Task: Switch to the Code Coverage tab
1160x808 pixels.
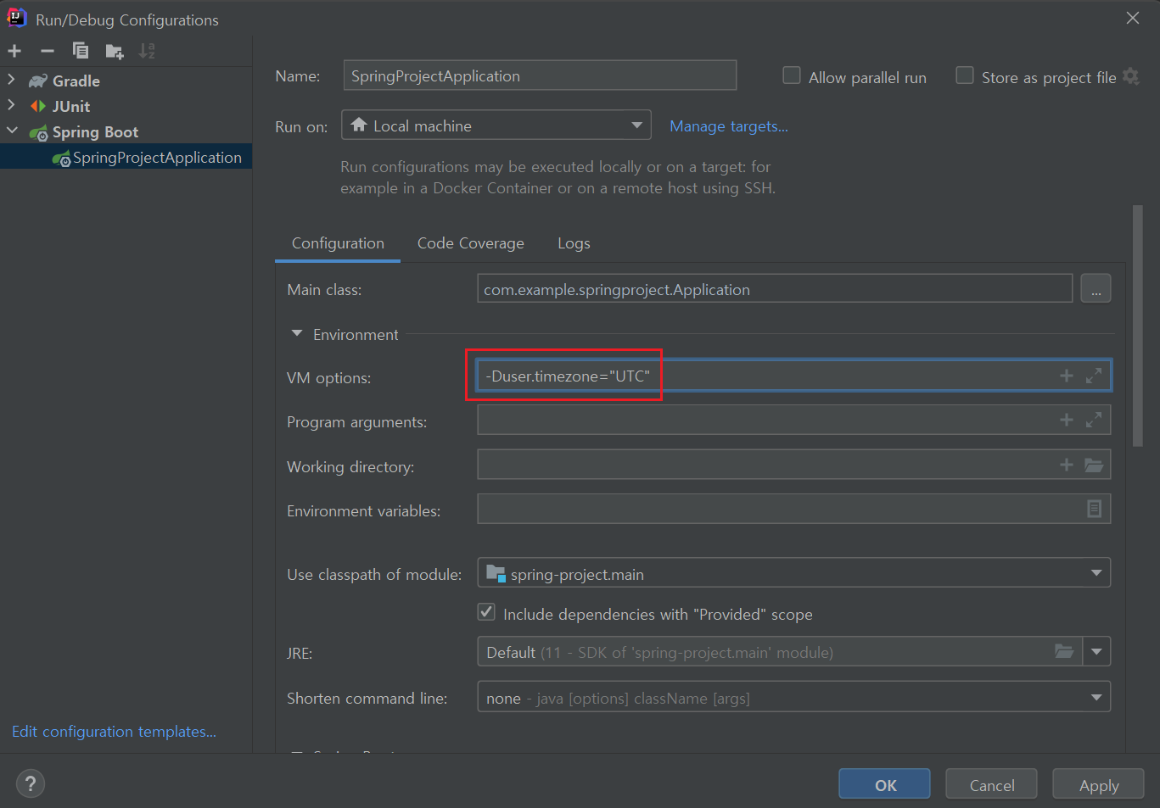Action: coord(471,243)
